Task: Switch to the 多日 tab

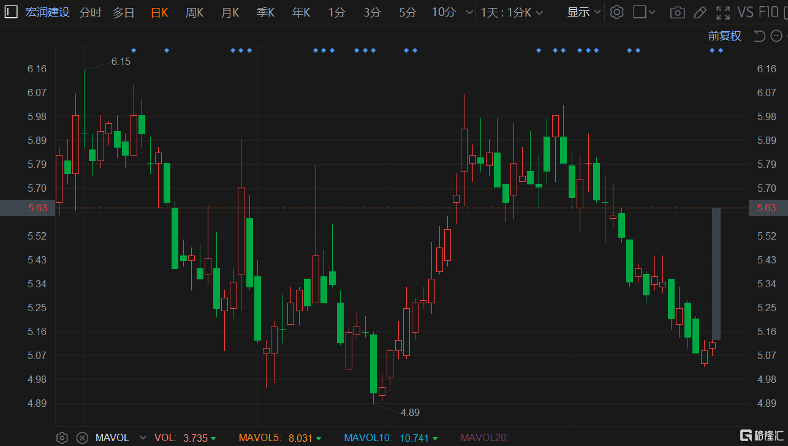Action: [x=123, y=12]
